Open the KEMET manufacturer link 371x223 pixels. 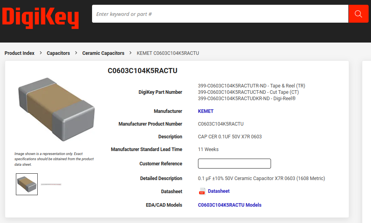pyautogui.click(x=206, y=111)
